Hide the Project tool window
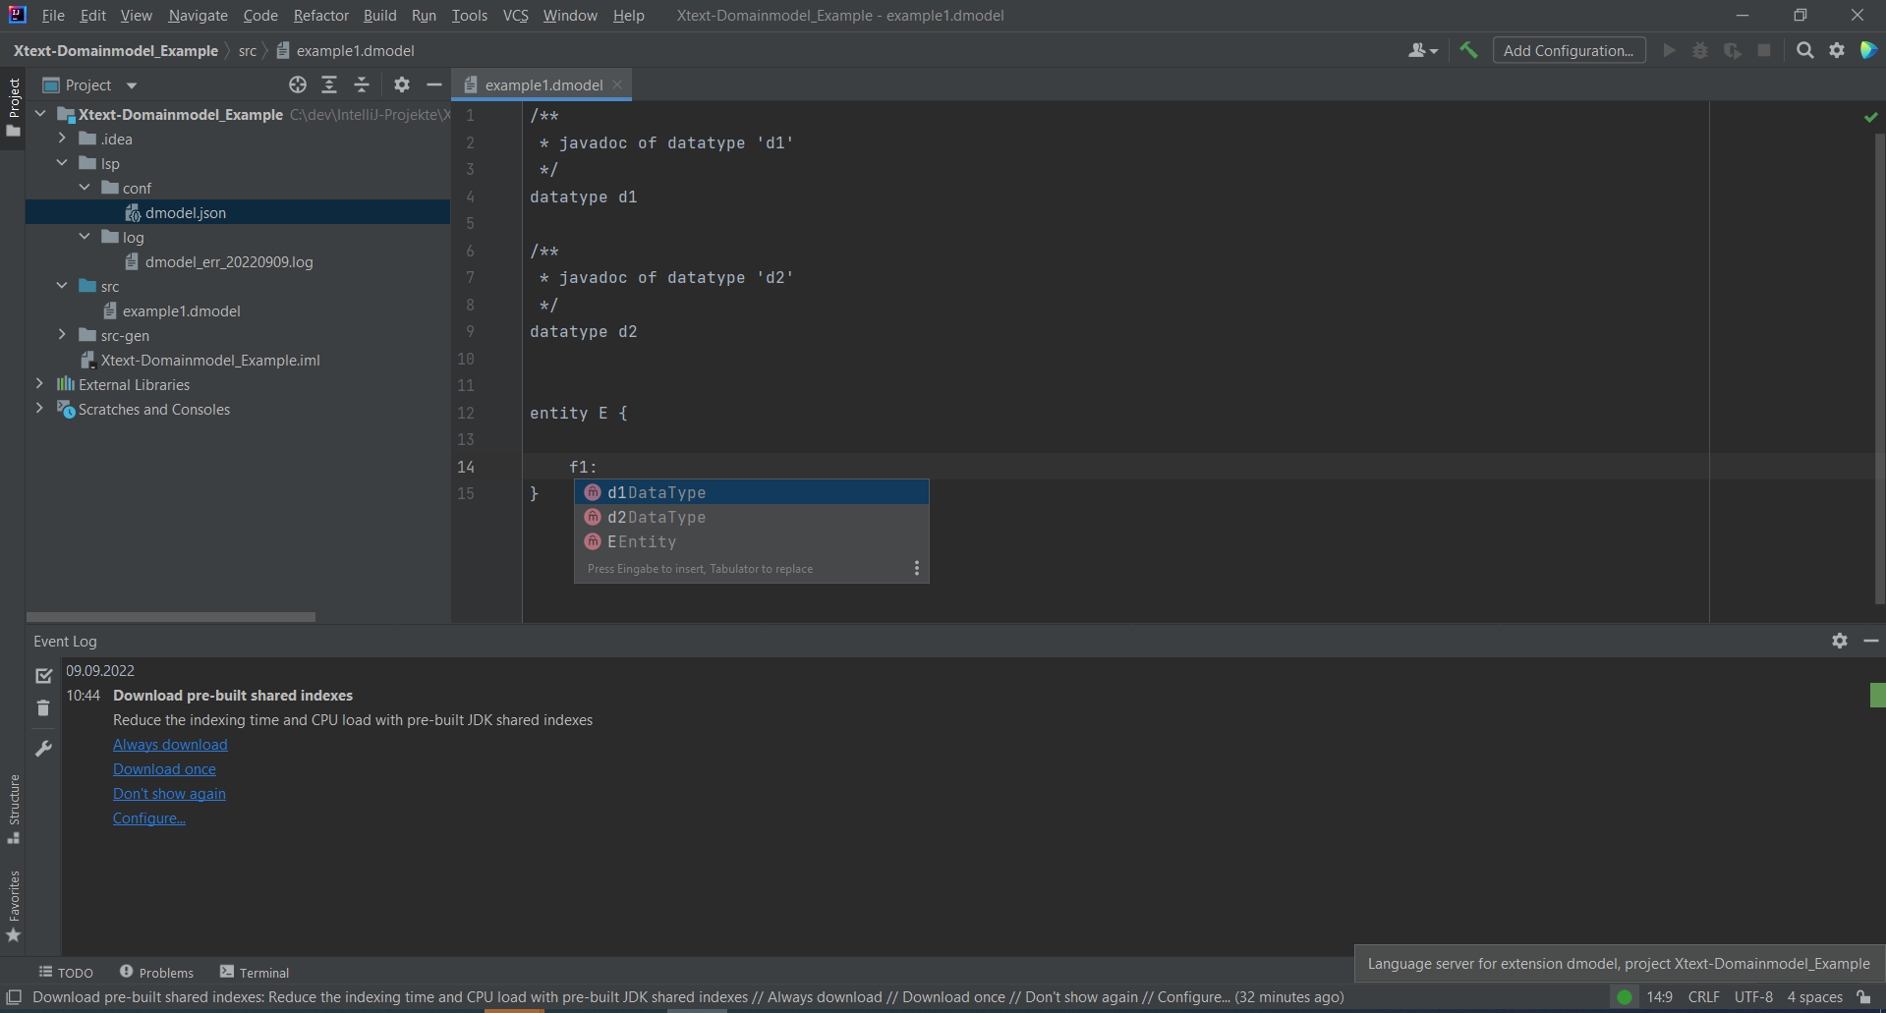The image size is (1886, 1013). (x=434, y=84)
